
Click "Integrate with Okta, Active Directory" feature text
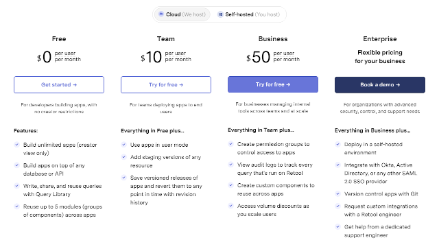click(381, 173)
